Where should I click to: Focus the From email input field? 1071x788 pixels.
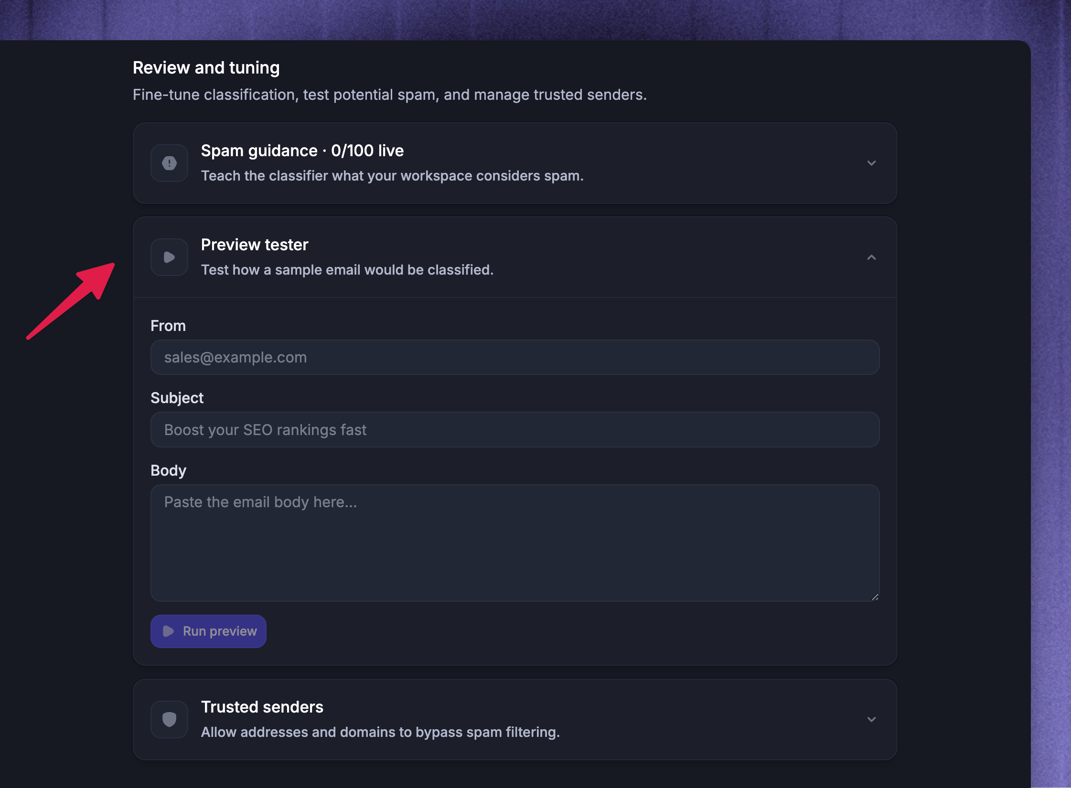[x=515, y=357]
